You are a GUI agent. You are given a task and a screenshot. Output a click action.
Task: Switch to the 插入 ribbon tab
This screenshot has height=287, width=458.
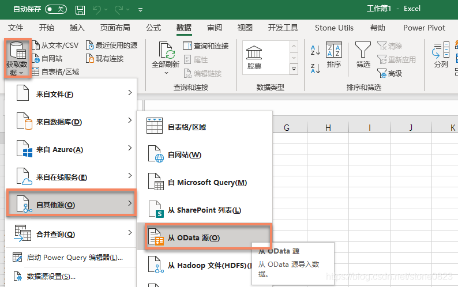click(77, 28)
